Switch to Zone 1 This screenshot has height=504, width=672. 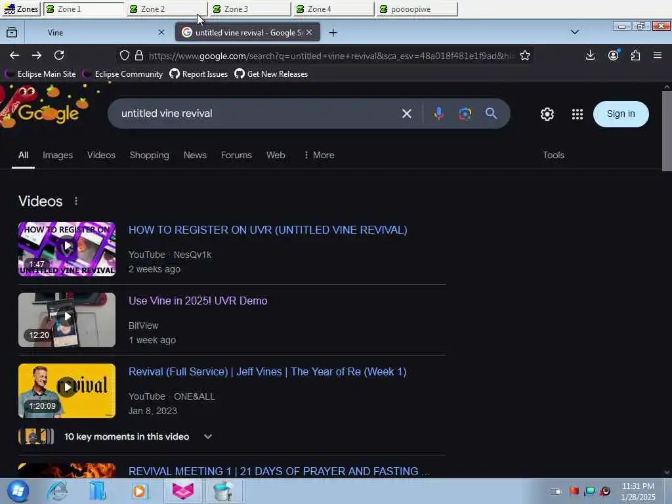pos(83,9)
